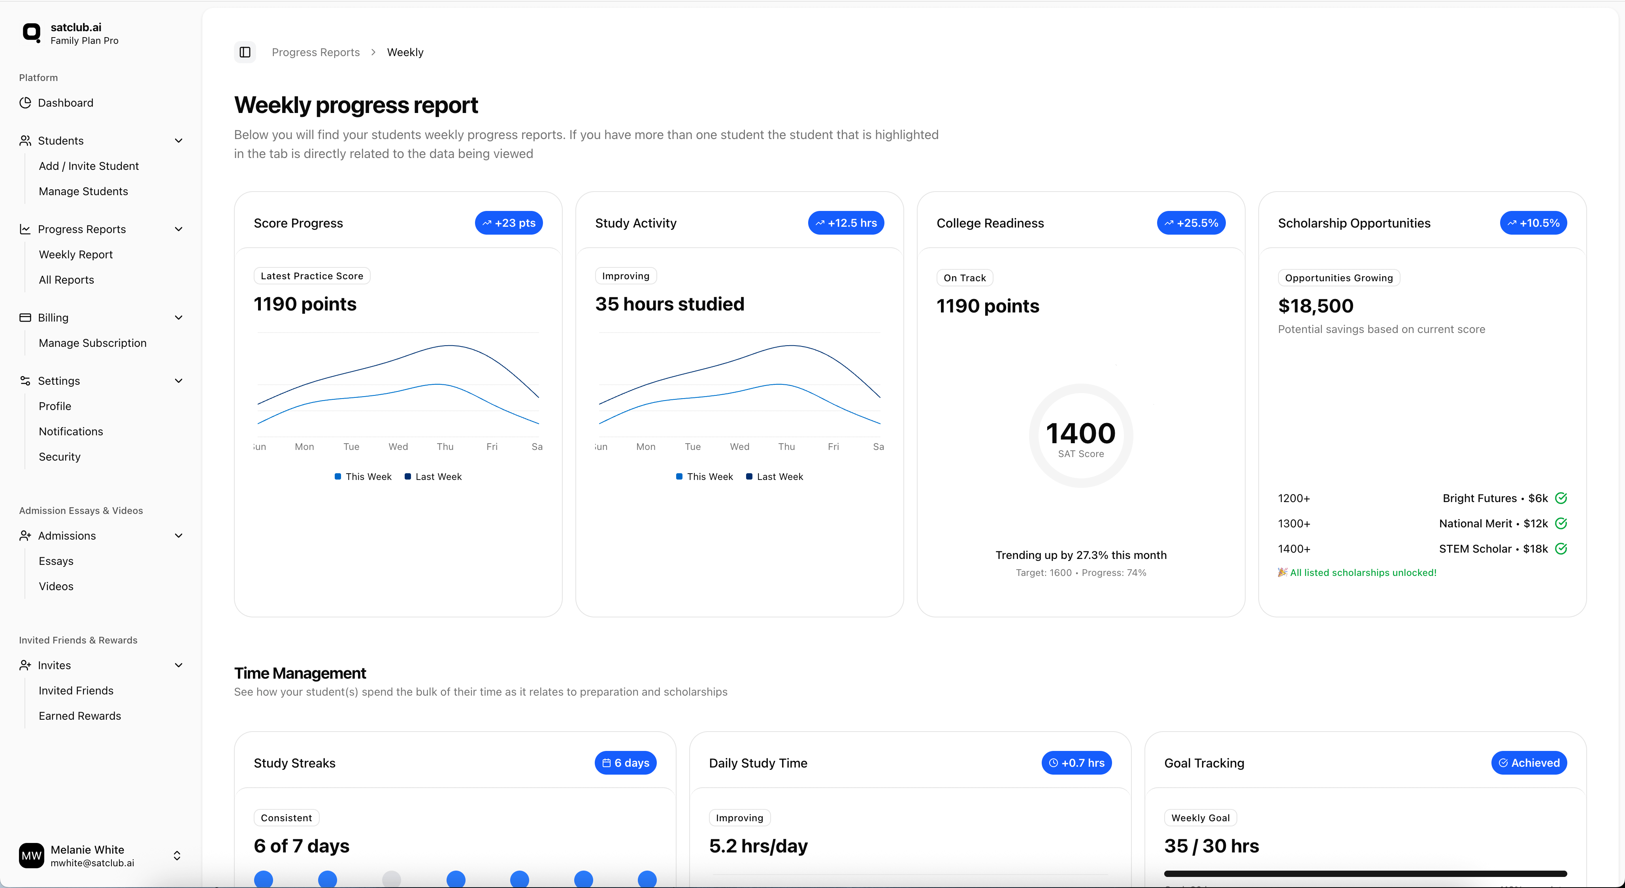Click the Progress Reports breadcrumb link

tap(315, 53)
